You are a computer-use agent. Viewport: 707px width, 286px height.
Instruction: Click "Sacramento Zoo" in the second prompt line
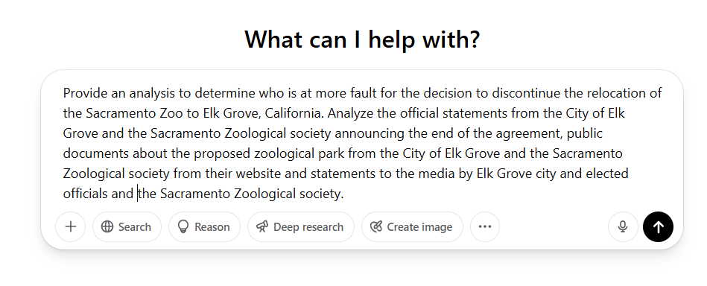134,113
